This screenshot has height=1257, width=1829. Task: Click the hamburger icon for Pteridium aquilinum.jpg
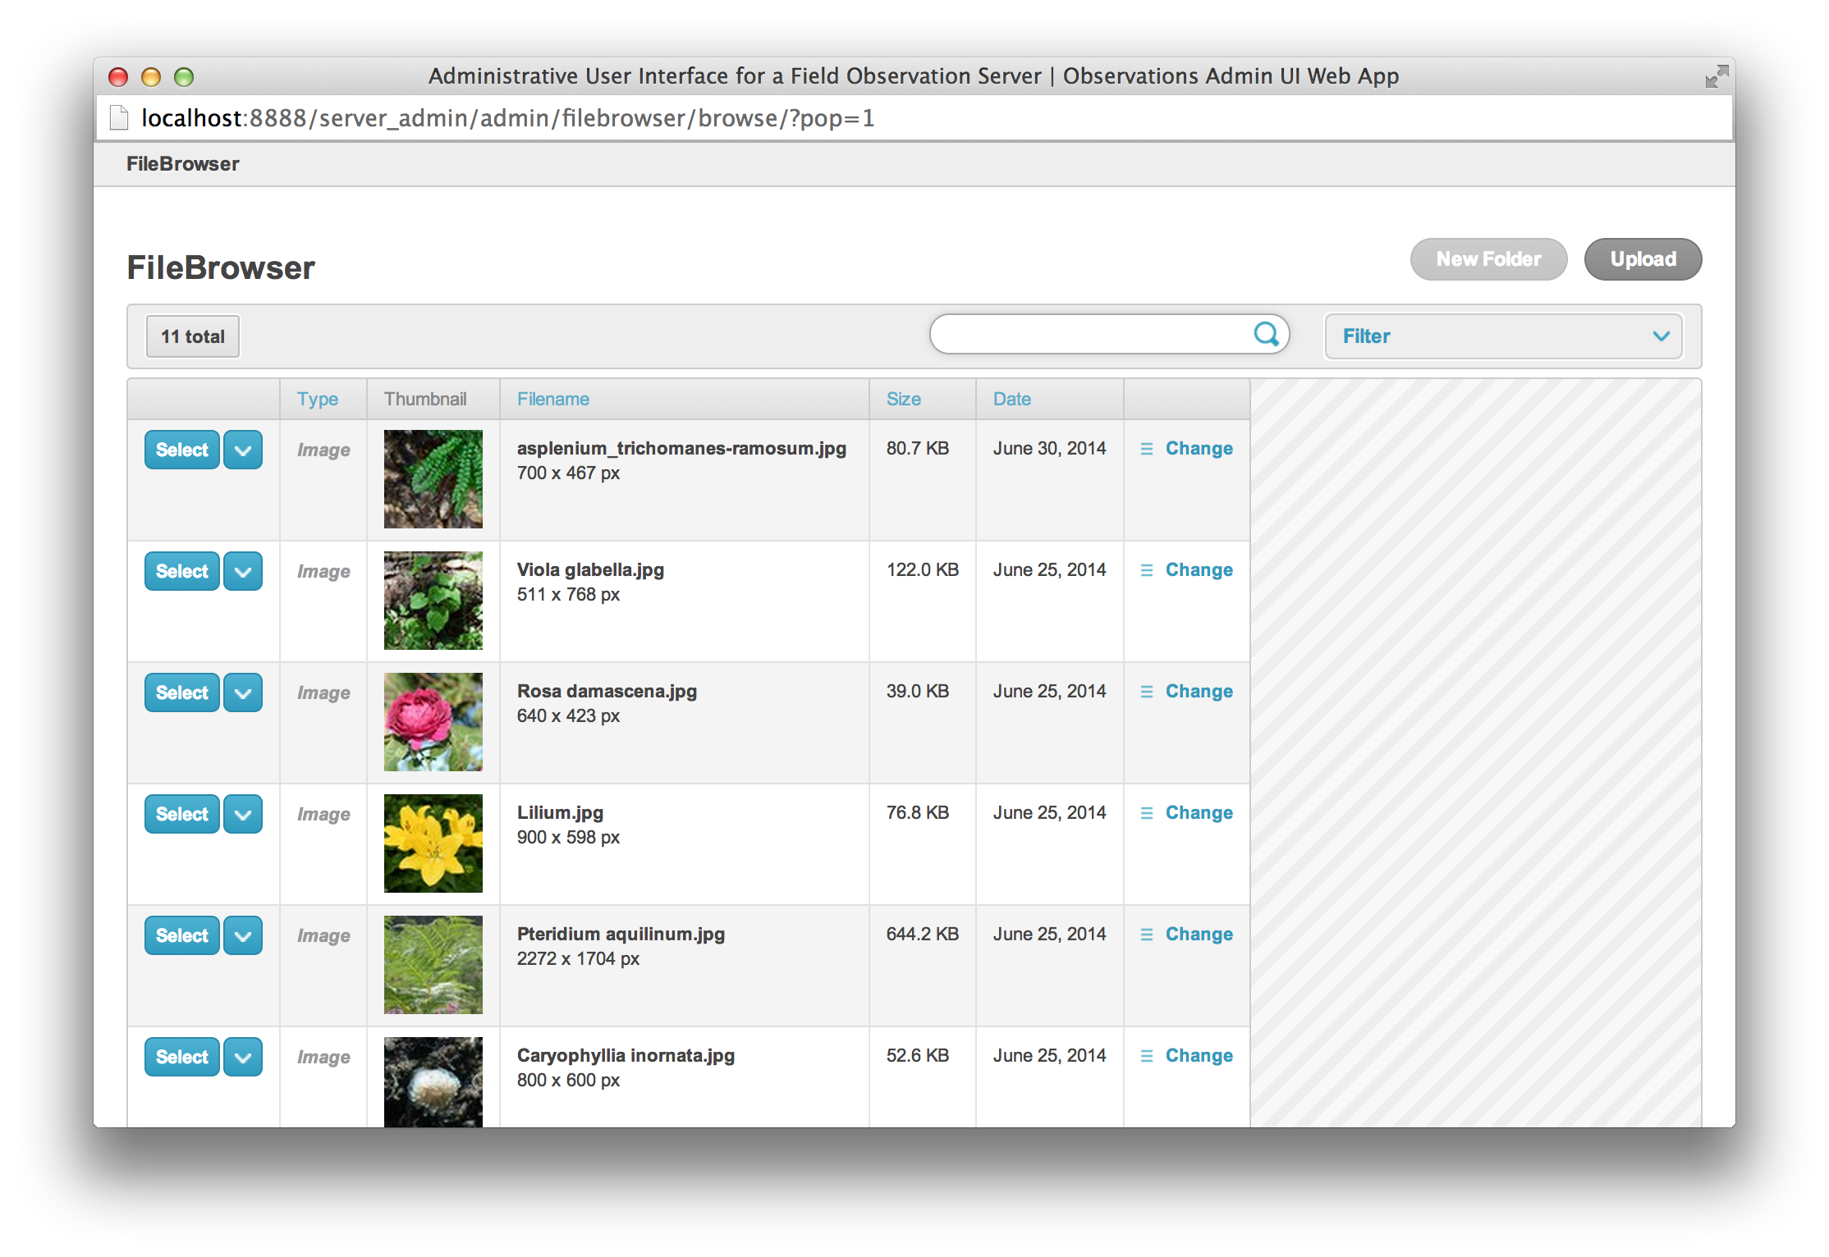coord(1146,935)
